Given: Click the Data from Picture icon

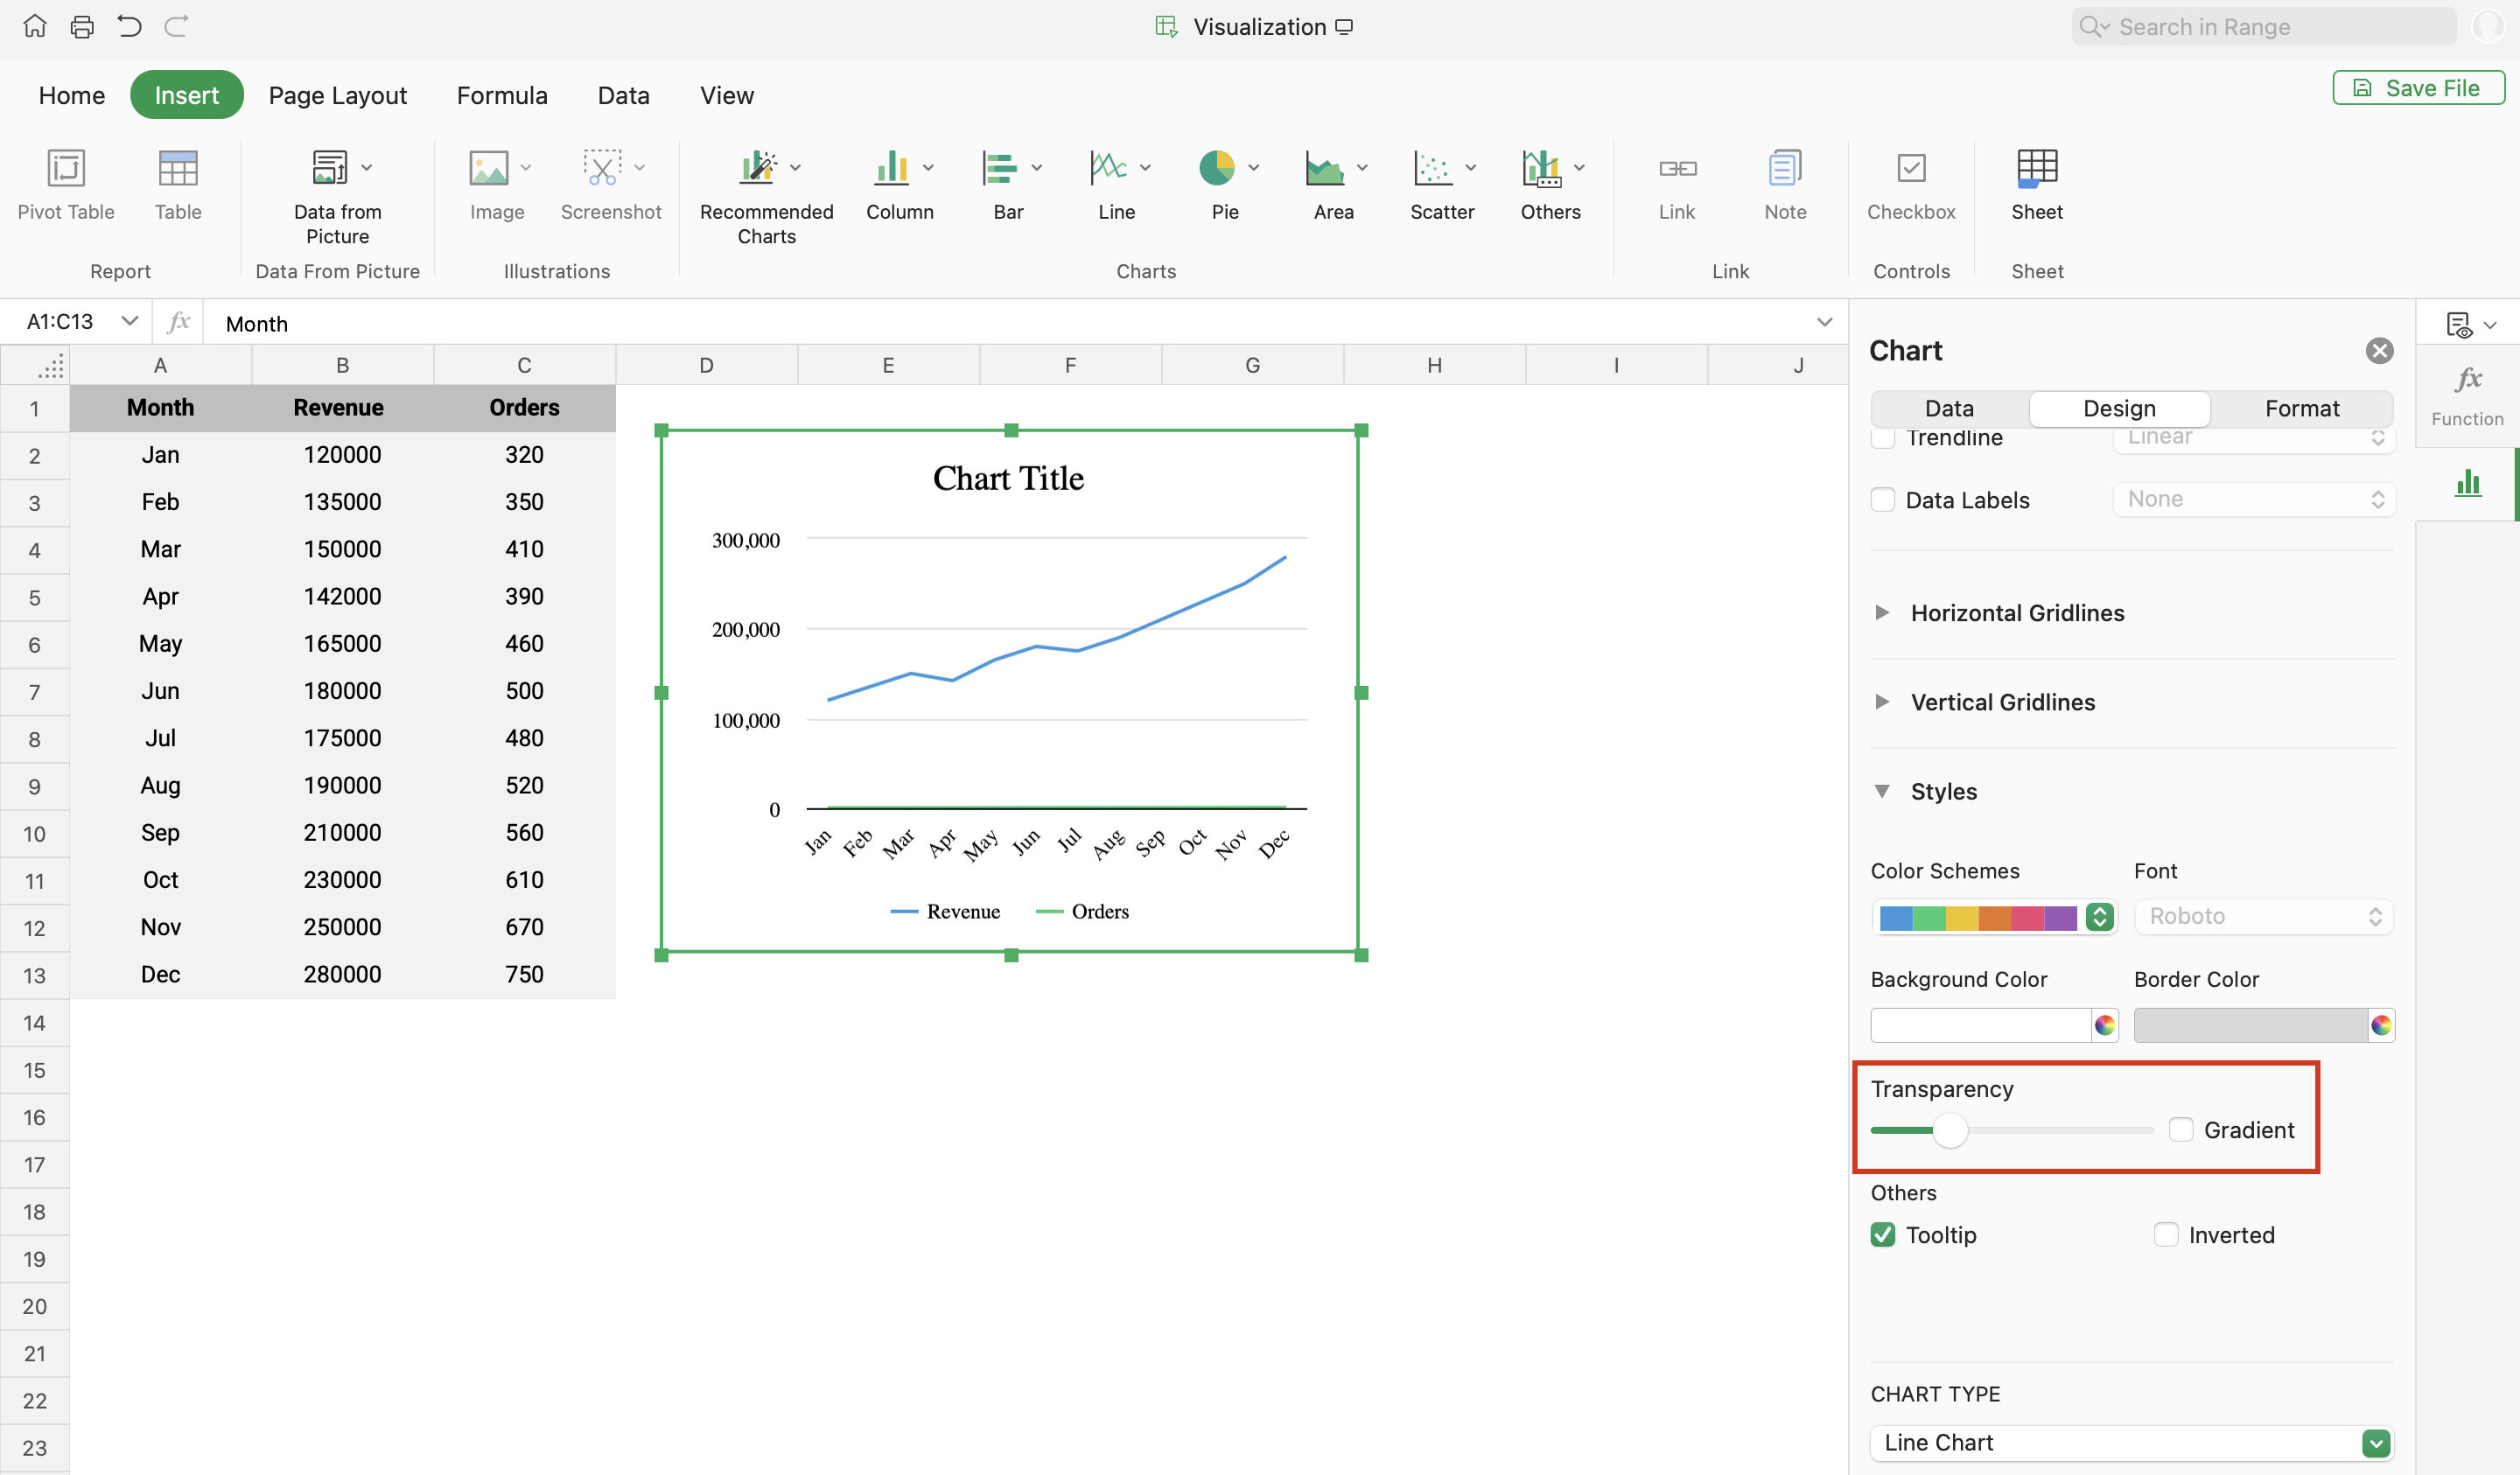Looking at the screenshot, I should click(330, 168).
